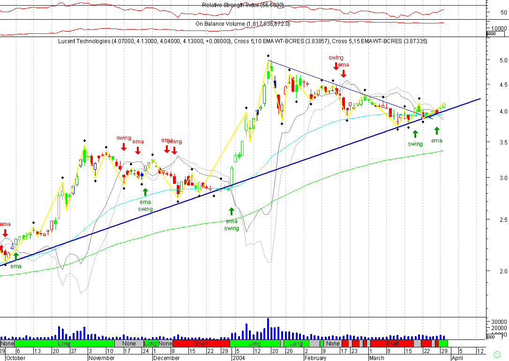Click the RSI 50 axis label

504,13
